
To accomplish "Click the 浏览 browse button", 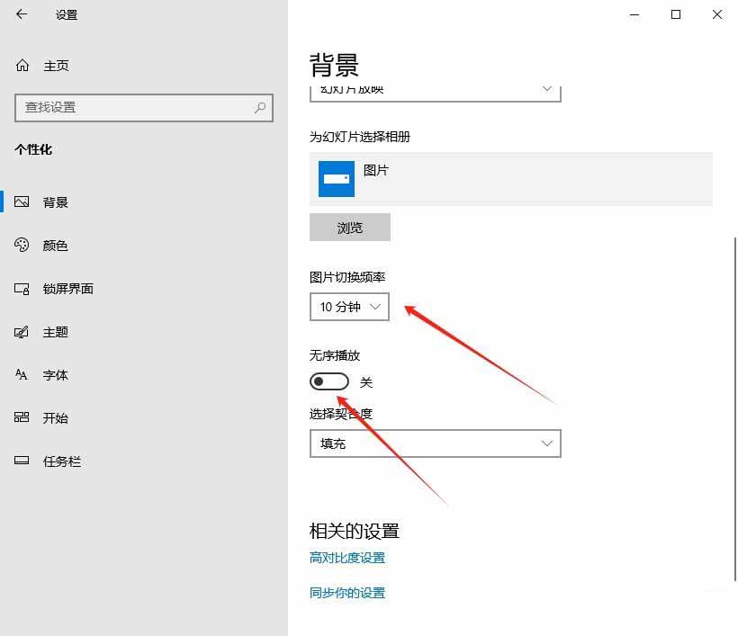I will tap(350, 228).
